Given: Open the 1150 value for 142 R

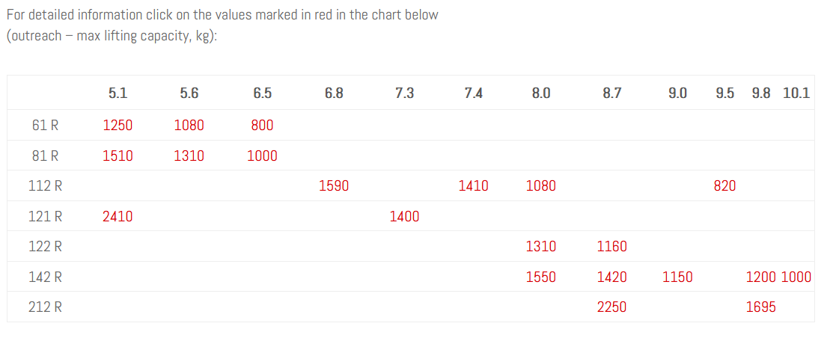Looking at the screenshot, I should click(677, 277).
